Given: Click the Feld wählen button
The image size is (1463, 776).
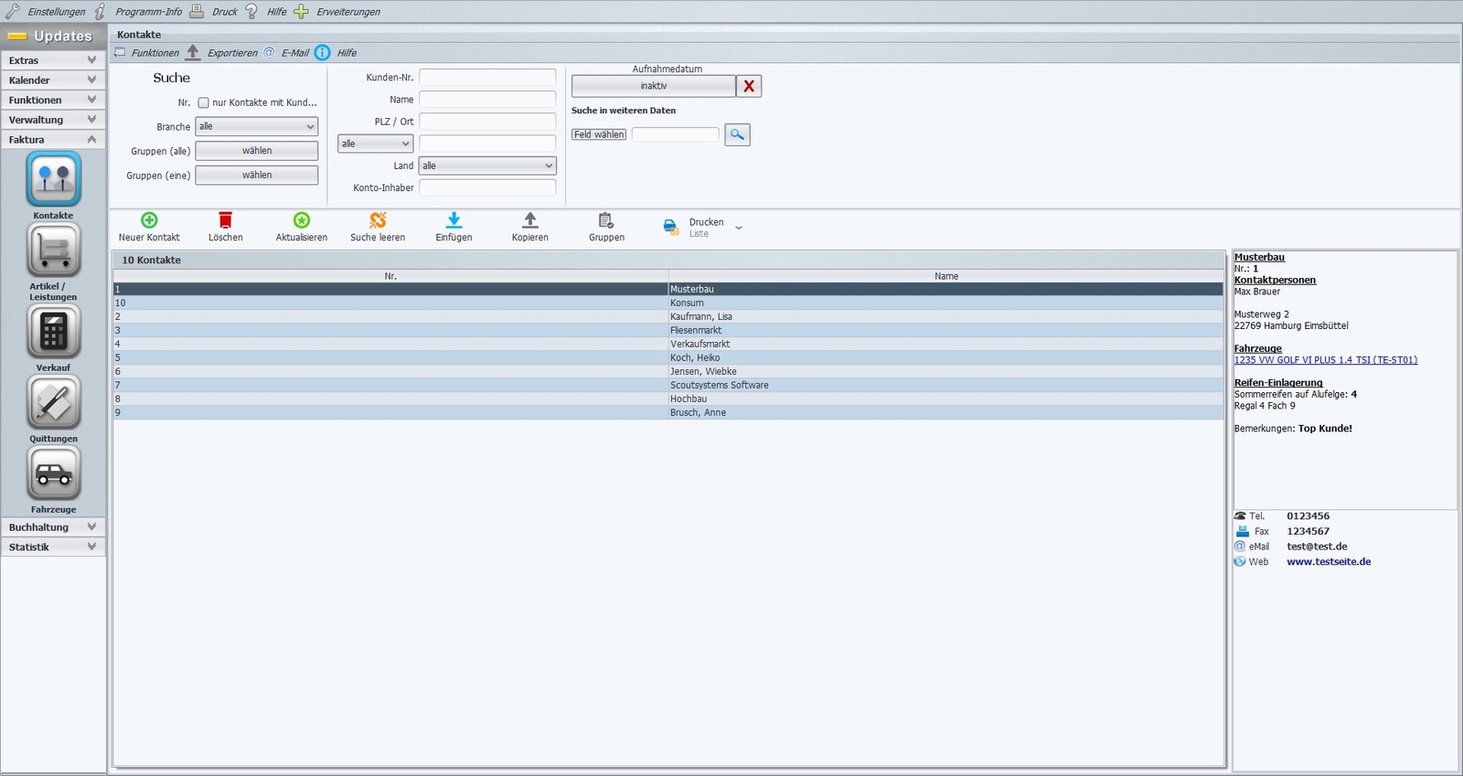Looking at the screenshot, I should tap(599, 135).
